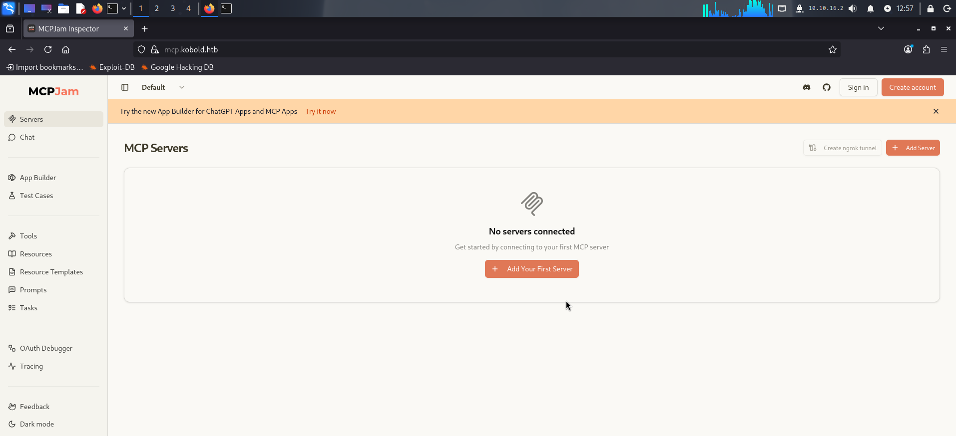Bookmark this page with star icon
Viewport: 956px width, 436px height.
tap(833, 49)
